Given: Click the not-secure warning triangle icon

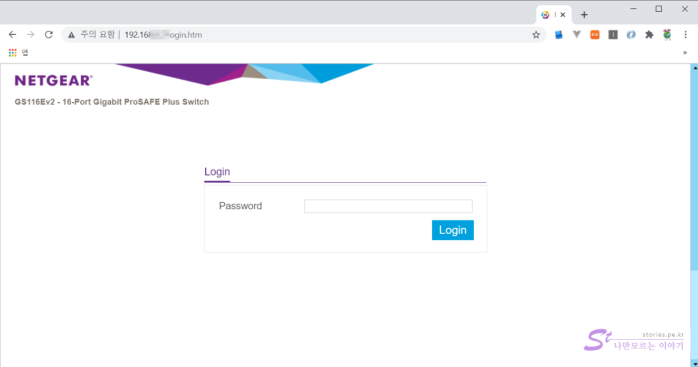Looking at the screenshot, I should click(72, 35).
